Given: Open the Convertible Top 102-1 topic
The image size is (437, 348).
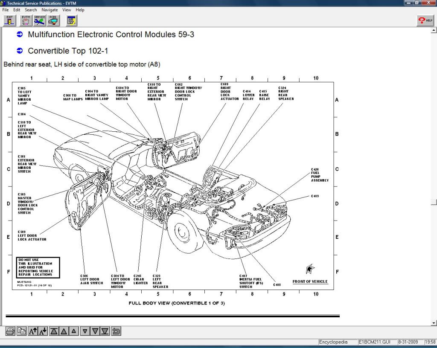Looking at the screenshot, I should click(x=68, y=51).
